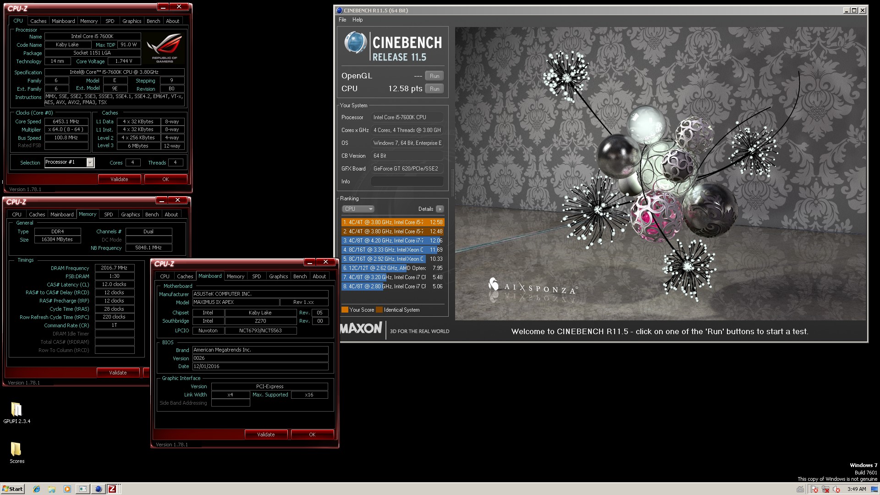Screen dimensions: 880x495
Task: Click OK in CPU-Z Mainboard window
Action: tap(312, 434)
